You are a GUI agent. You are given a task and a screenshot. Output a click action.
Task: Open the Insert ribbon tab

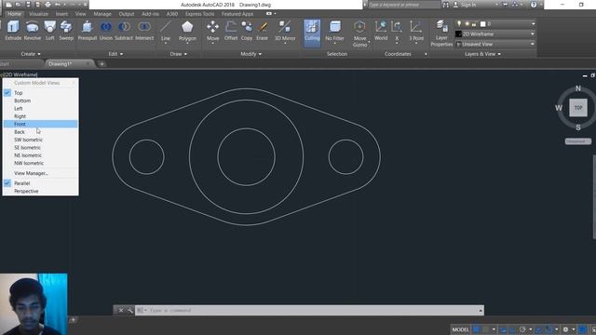pyautogui.click(x=62, y=14)
